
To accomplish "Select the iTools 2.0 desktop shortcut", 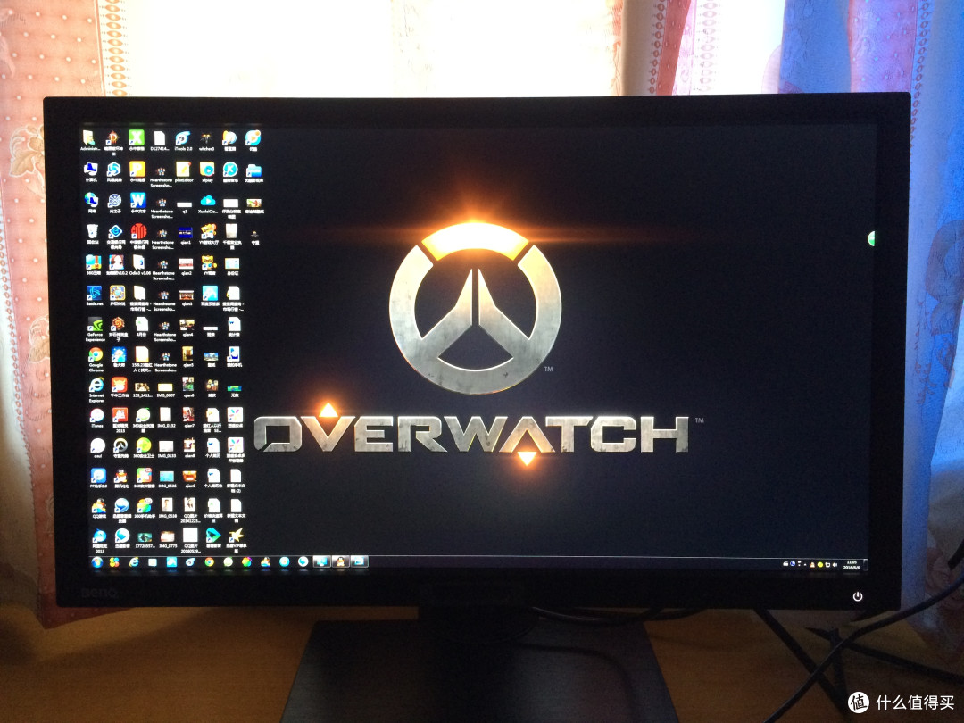I will 183,140.
